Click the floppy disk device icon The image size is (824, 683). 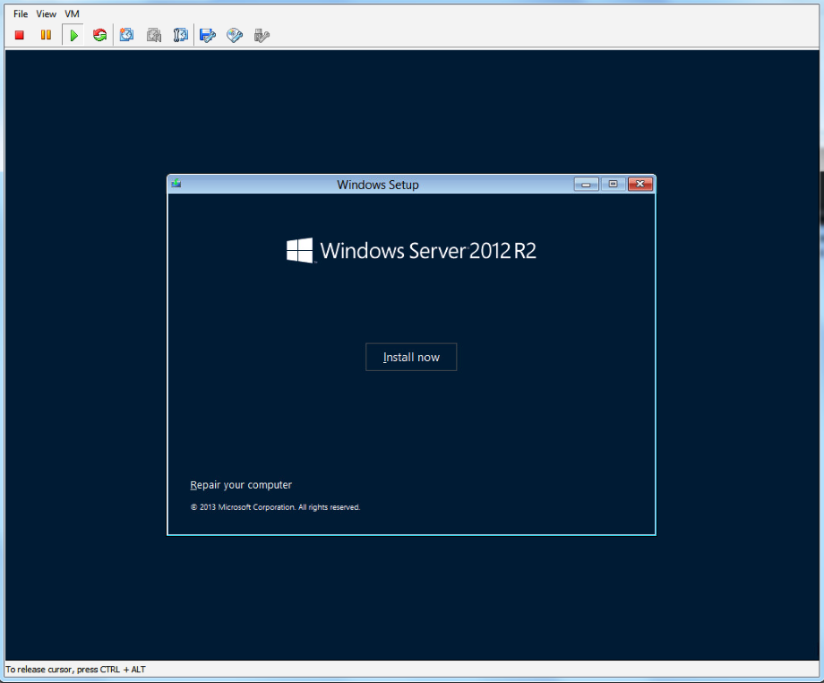coord(208,35)
